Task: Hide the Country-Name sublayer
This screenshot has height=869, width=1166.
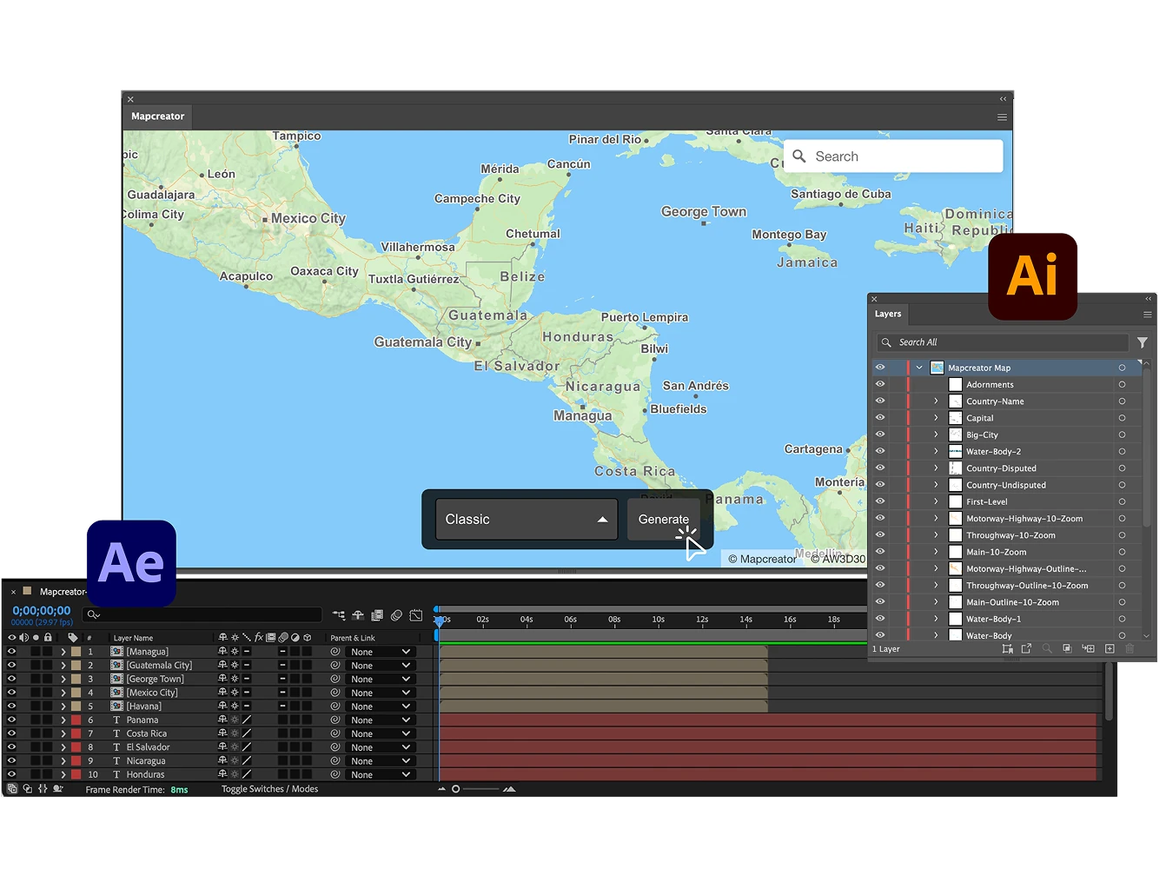Action: [880, 401]
